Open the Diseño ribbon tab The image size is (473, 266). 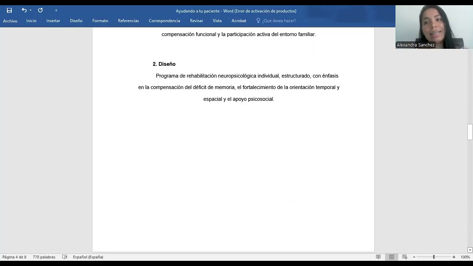click(x=76, y=21)
